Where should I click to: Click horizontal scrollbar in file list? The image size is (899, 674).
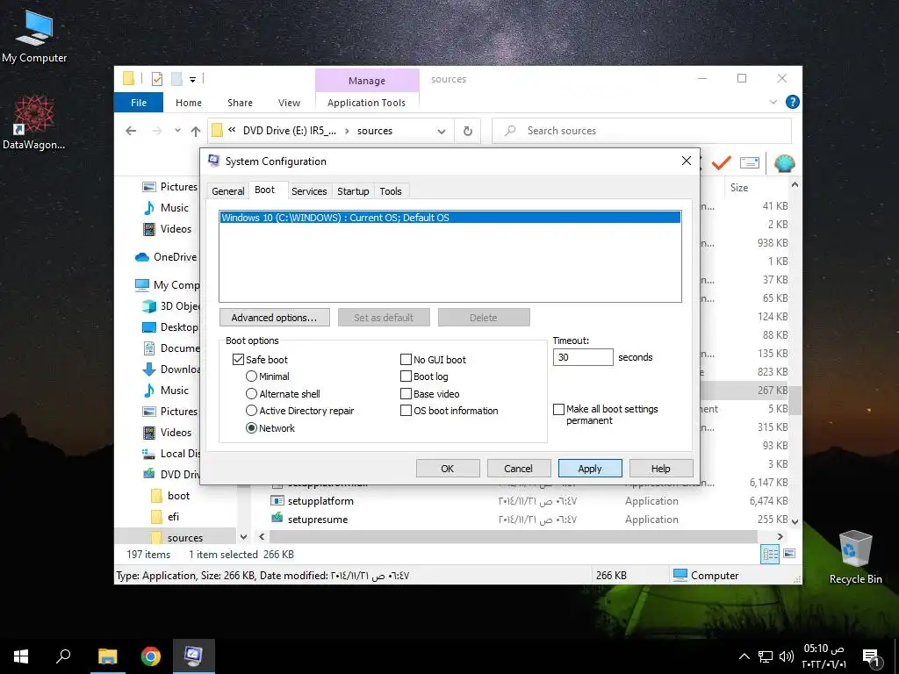[513, 536]
